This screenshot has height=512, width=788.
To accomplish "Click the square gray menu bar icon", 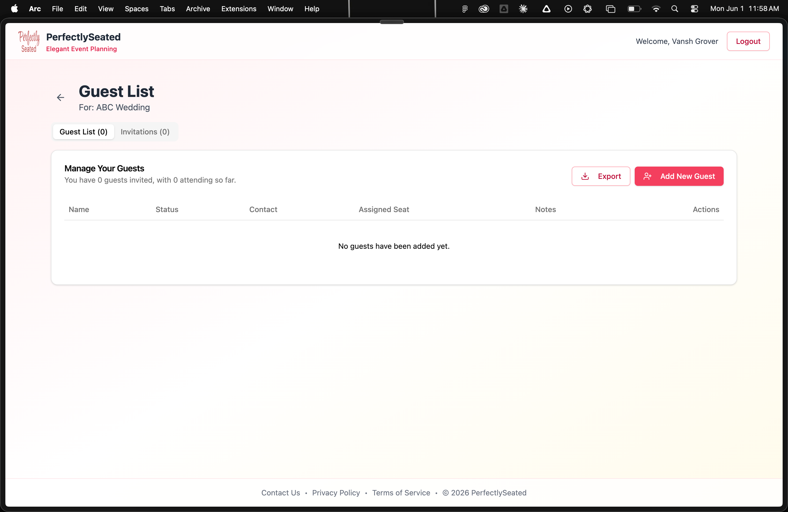I will point(504,9).
